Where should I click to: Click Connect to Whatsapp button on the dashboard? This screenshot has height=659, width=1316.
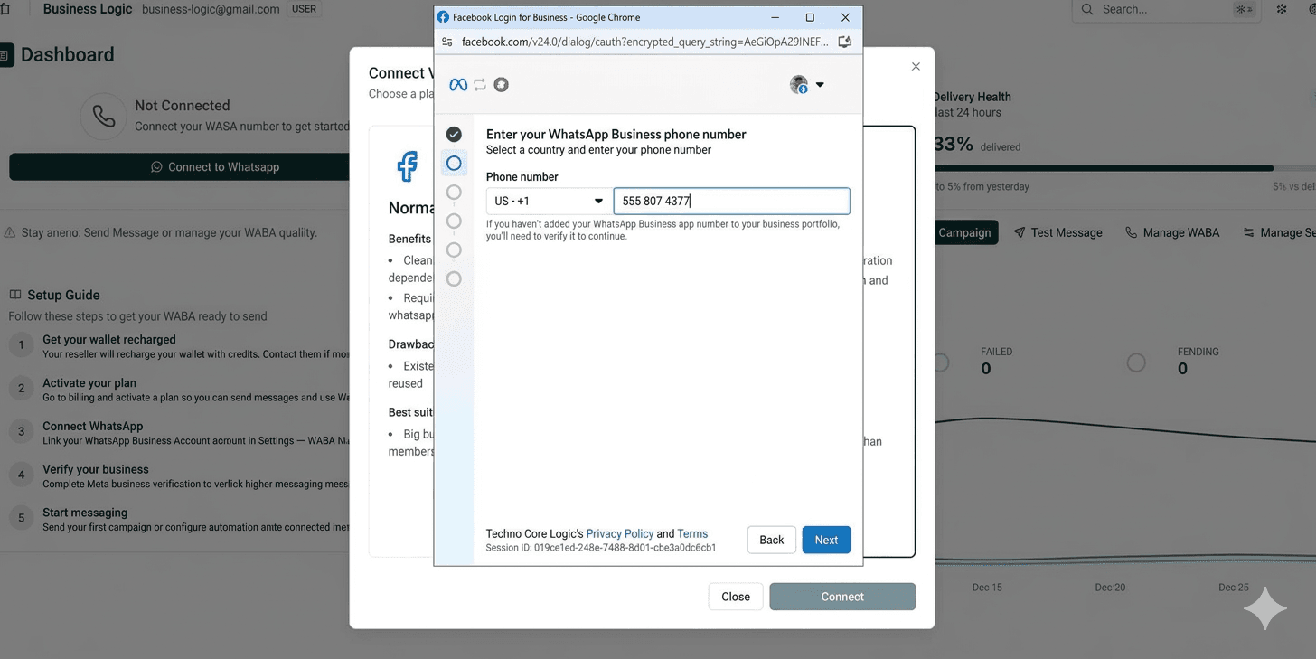[179, 166]
